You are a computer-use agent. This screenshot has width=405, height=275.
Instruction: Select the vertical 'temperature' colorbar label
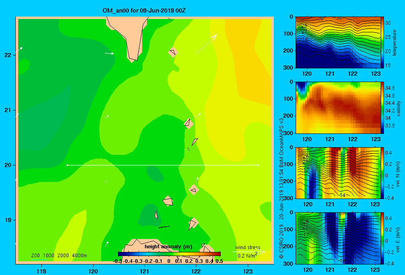tap(394, 42)
